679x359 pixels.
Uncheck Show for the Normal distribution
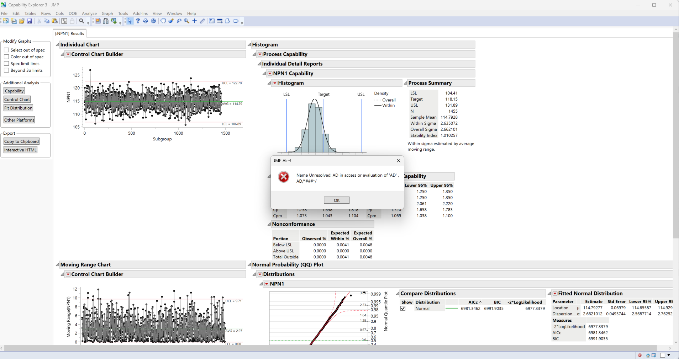403,309
